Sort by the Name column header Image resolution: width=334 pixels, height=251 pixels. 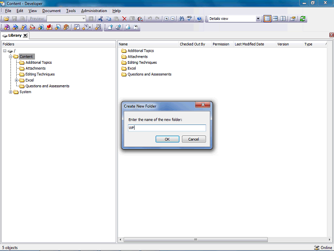coord(148,44)
